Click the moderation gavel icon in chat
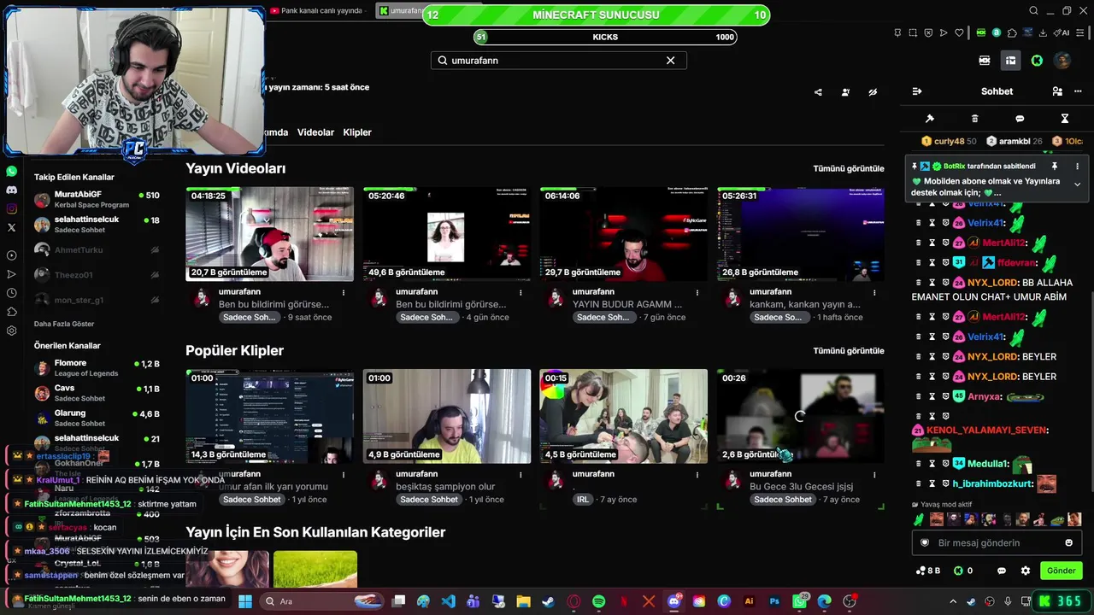This screenshot has height=615, width=1094. coord(930,119)
